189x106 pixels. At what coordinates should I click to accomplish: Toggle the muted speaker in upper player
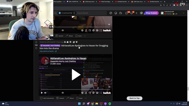click(x=63, y=30)
